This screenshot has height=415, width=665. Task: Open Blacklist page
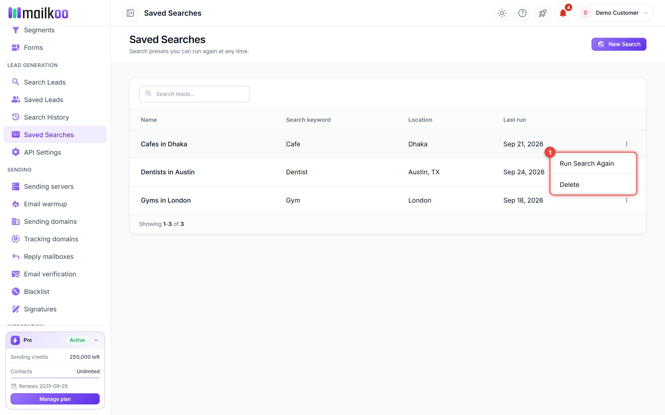point(55,292)
